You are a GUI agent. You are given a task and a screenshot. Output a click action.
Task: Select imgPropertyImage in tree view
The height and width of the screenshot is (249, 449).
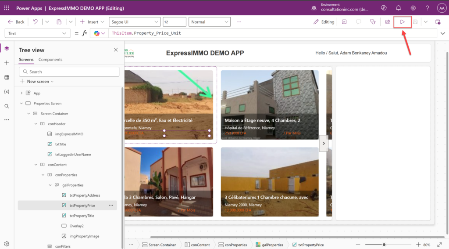(x=84, y=236)
